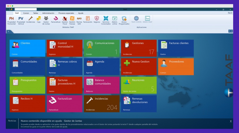Launch FacturaScan from the ribbon
The width and height of the screenshot is (239, 133).
point(56,20)
